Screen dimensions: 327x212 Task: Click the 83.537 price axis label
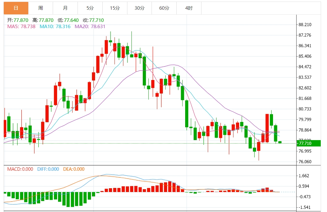[305, 77]
